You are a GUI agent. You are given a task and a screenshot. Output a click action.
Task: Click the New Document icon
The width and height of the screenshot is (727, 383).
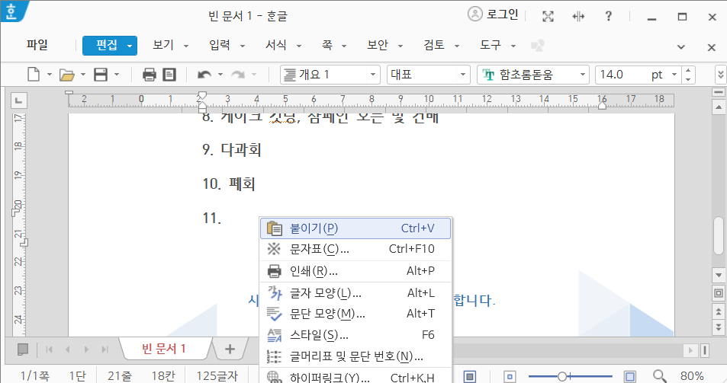(34, 75)
